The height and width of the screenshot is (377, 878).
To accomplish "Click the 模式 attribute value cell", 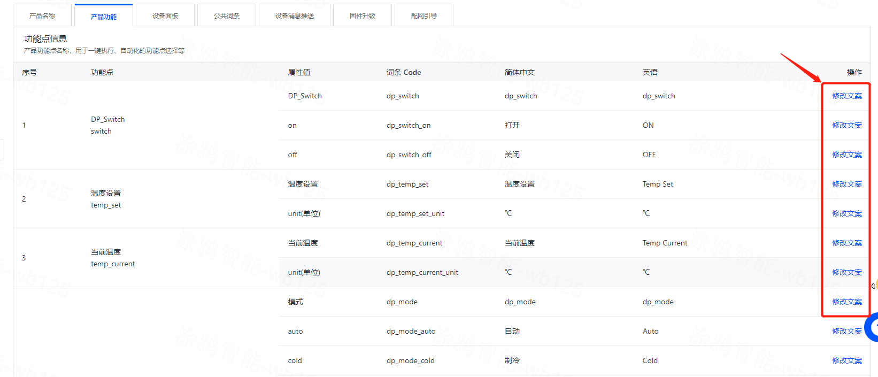I will 296,302.
